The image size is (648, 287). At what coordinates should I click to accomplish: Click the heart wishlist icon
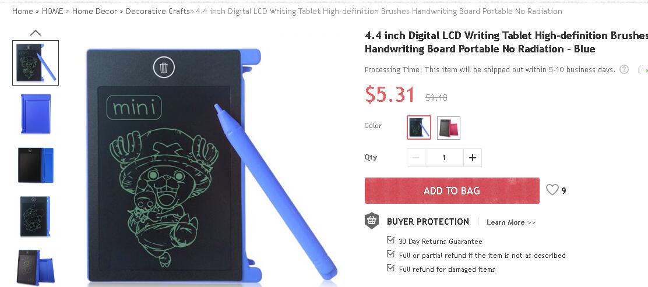(552, 190)
